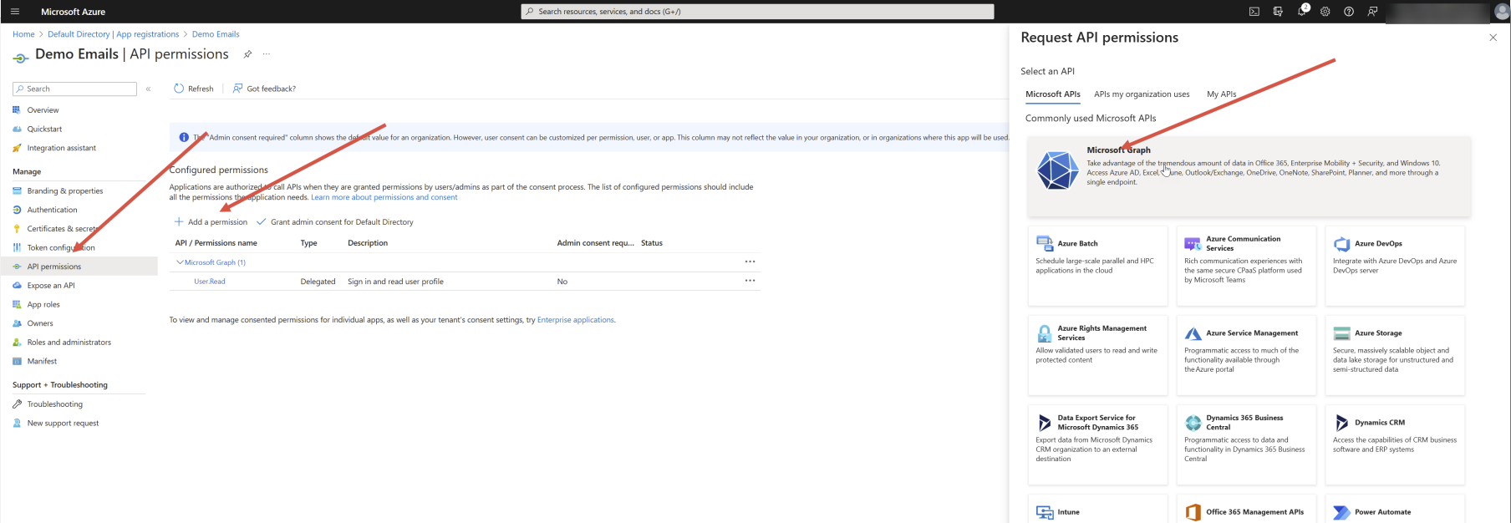Open portal settings gear icon
The height and width of the screenshot is (523, 1511).
click(x=1325, y=12)
